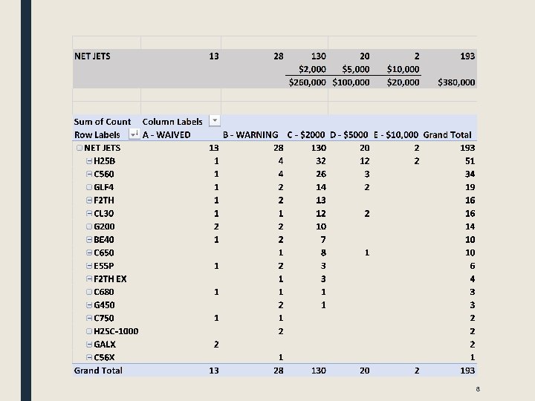This screenshot has width=535, height=401.
Task: Click C560 grand total value 34
Action: pos(470,175)
